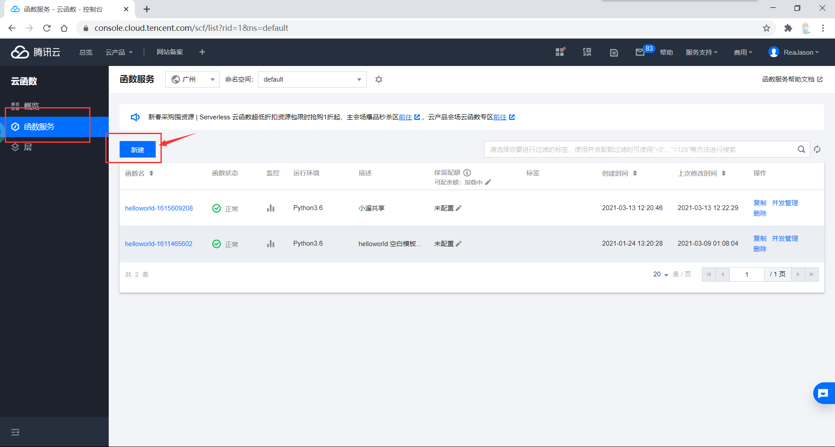The width and height of the screenshot is (835, 447).
Task: Go to the next page arrow
Action: [x=798, y=274]
